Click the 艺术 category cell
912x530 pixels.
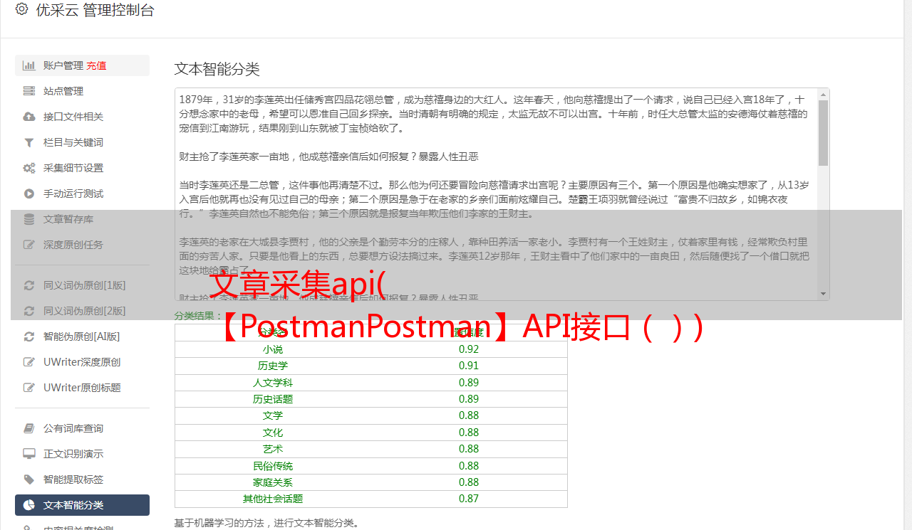coord(273,449)
